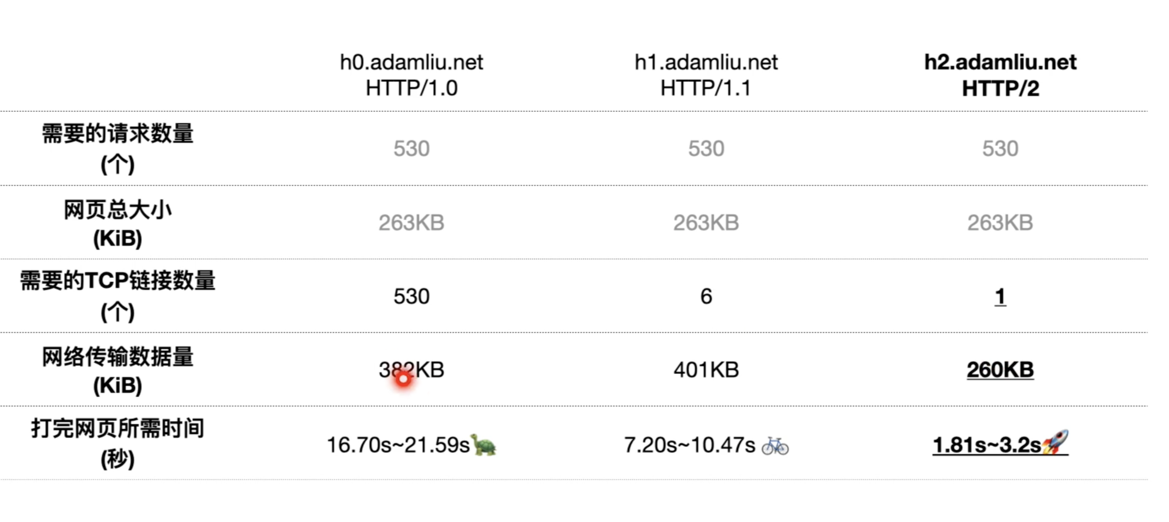Image resolution: width=1169 pixels, height=522 pixels.
Task: Click the underlined 1.81s~3.2s load time
Action: point(987,445)
